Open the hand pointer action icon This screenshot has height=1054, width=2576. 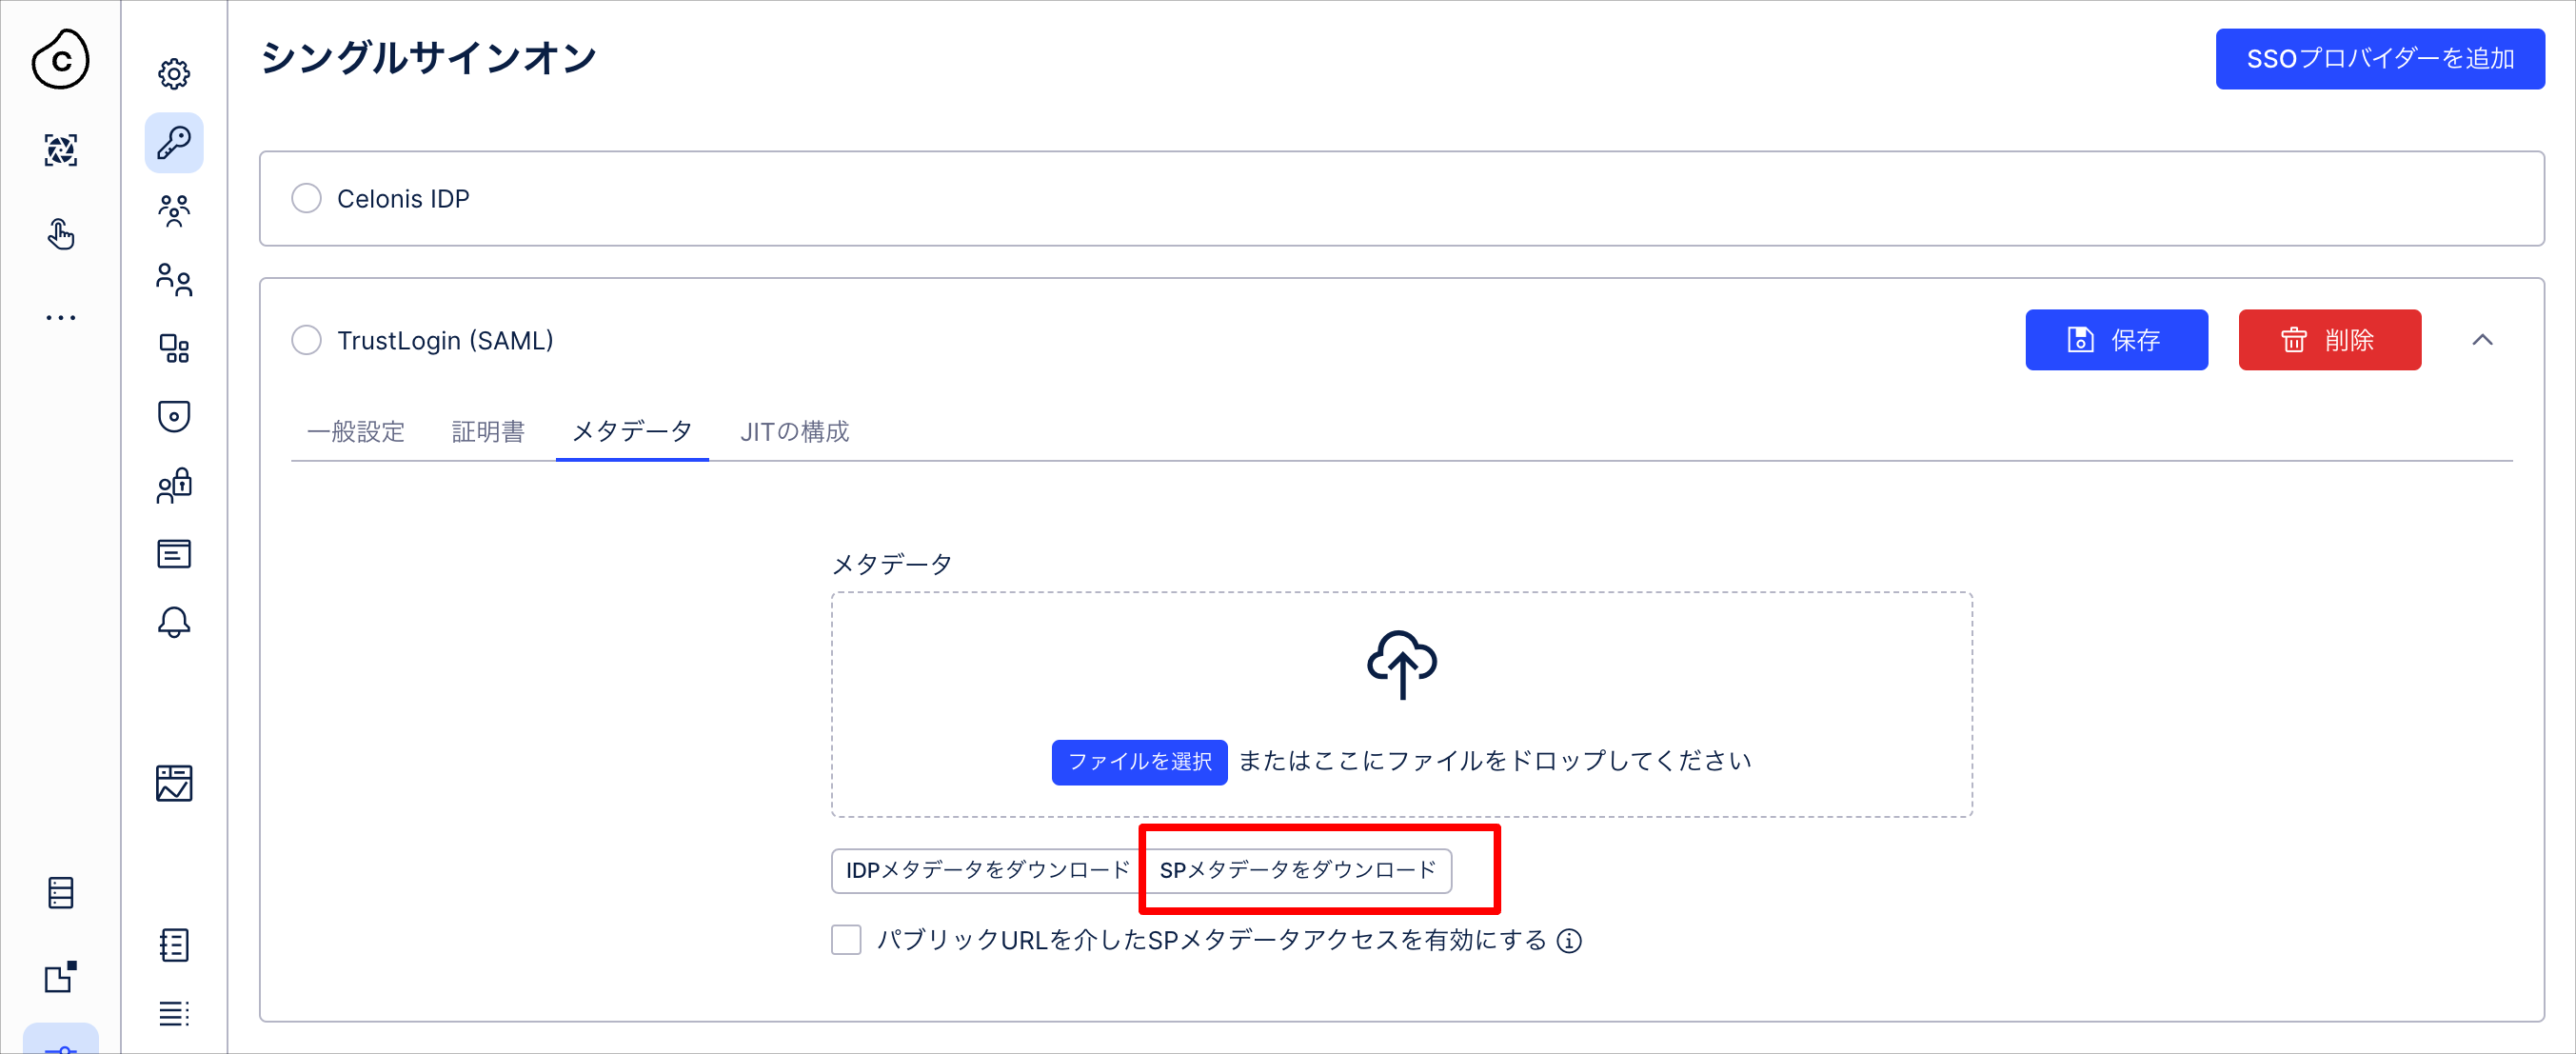pyautogui.click(x=60, y=234)
